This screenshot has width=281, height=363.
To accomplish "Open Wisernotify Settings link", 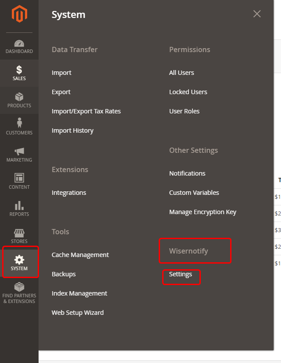I will 180,275.
